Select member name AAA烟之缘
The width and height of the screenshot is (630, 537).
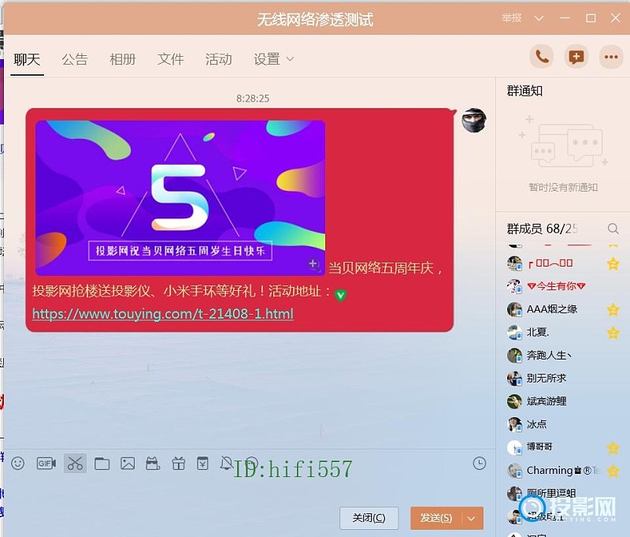pyautogui.click(x=552, y=309)
